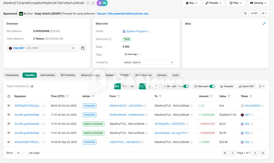Toggle the Hide zero value switch

(186, 86)
